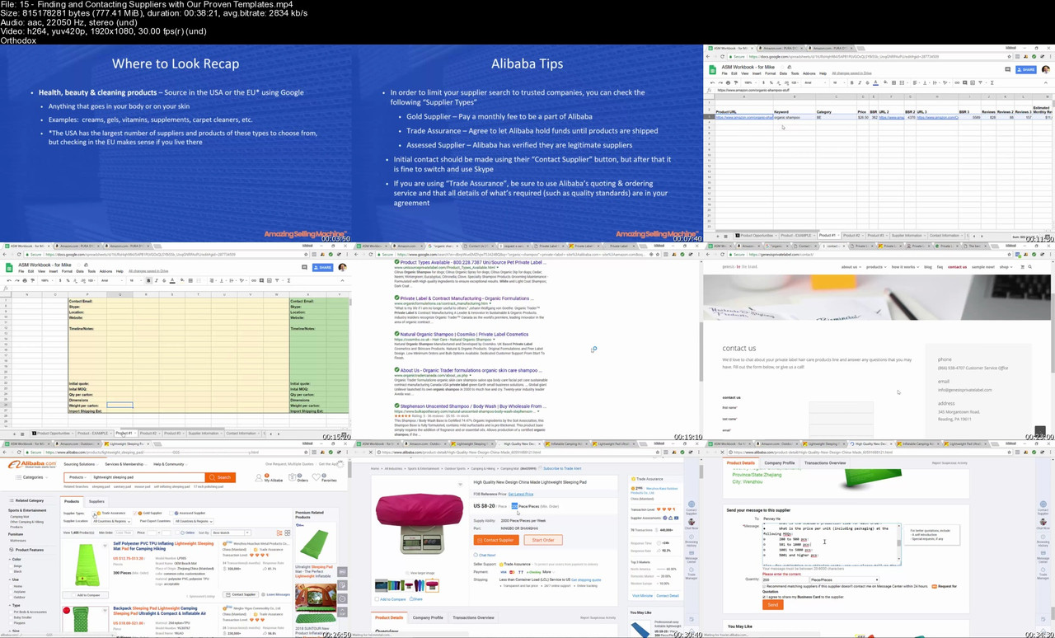Open My Alibaba icon in Alibaba search frame

[259, 477]
